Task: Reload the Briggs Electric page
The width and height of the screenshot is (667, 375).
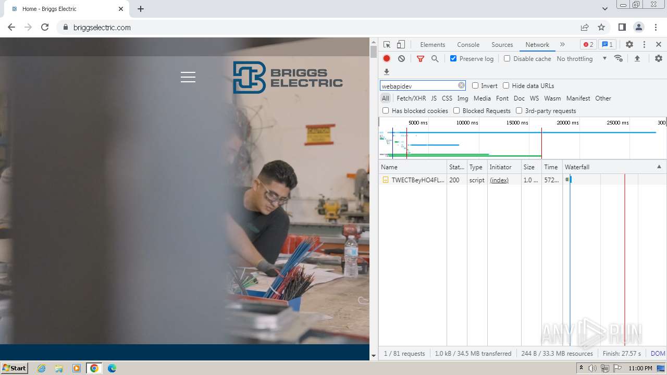Action: [x=45, y=27]
